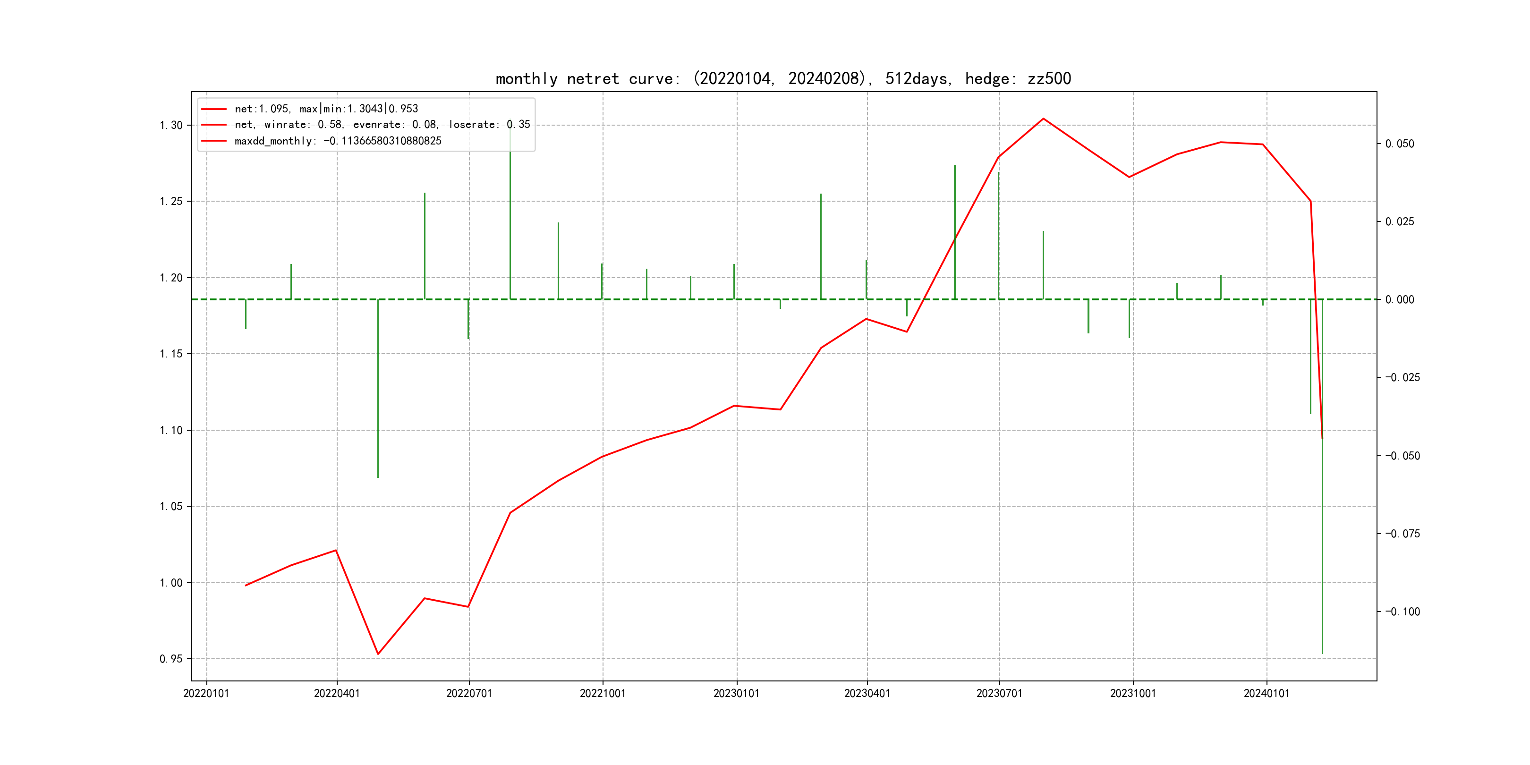Click the 20230101 x-axis date label

click(x=736, y=693)
